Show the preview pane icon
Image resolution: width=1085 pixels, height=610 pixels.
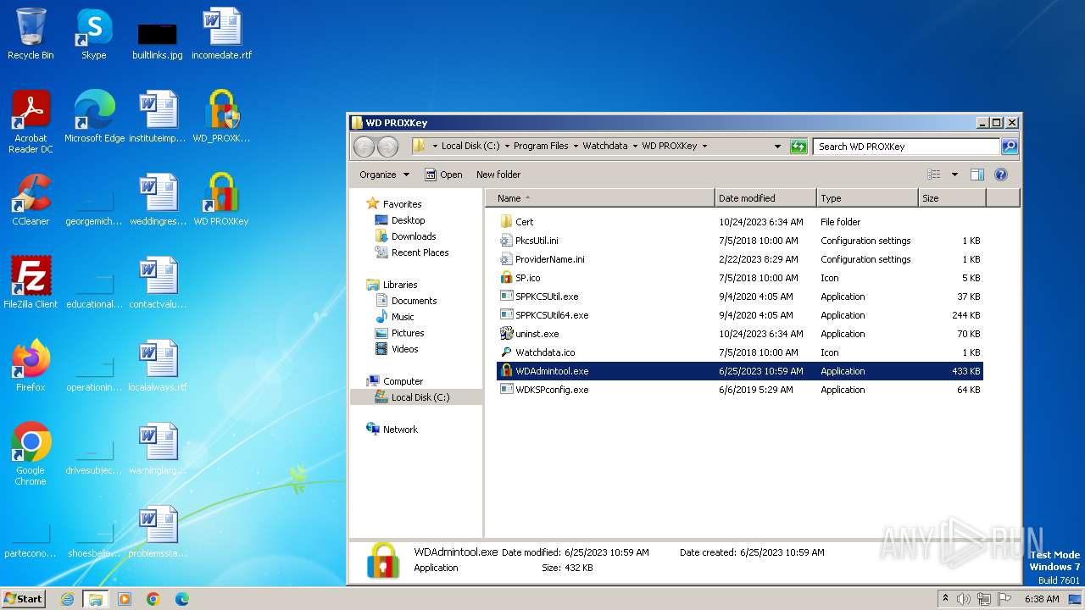977,175
